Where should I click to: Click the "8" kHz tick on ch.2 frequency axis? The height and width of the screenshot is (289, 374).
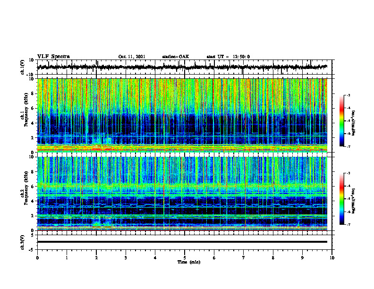click(33, 172)
